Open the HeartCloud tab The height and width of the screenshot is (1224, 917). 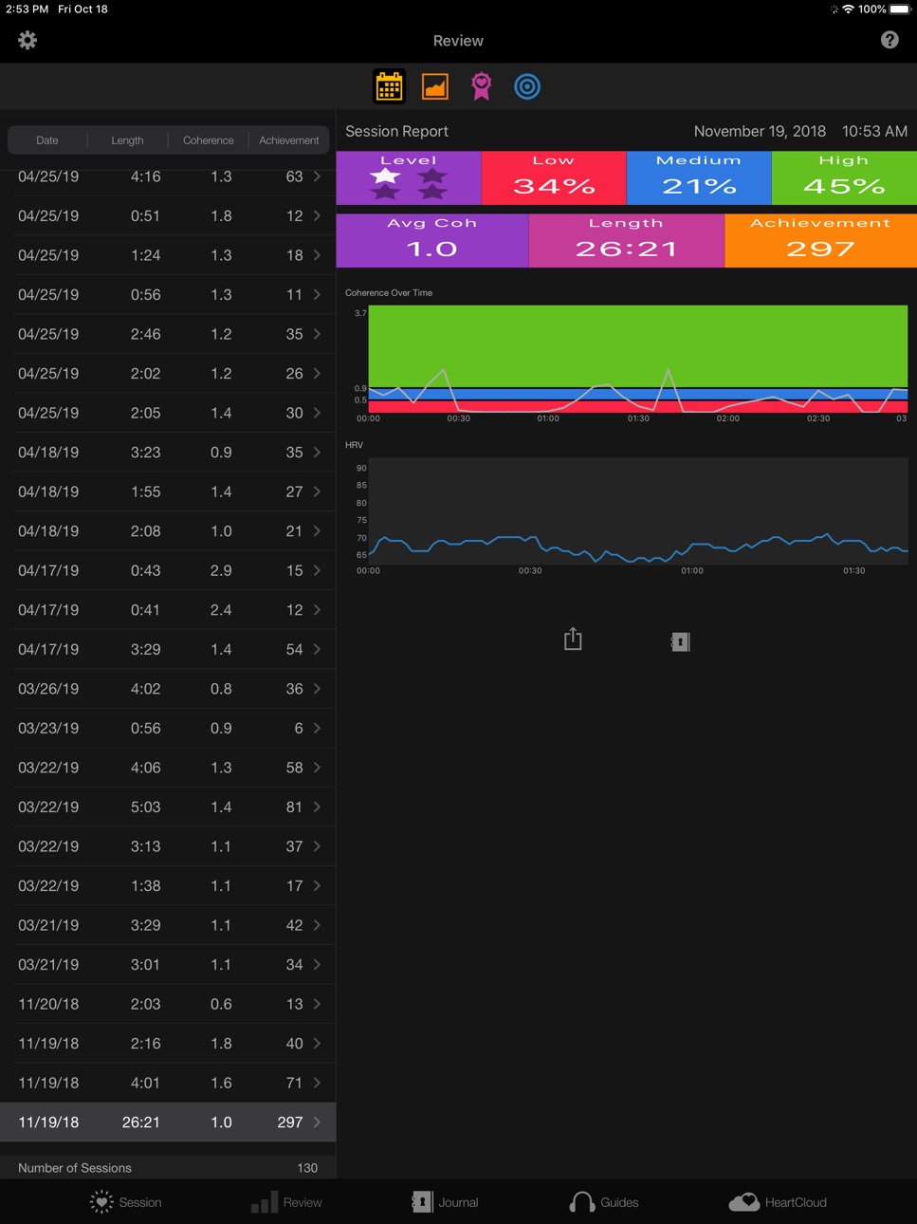pos(778,1202)
